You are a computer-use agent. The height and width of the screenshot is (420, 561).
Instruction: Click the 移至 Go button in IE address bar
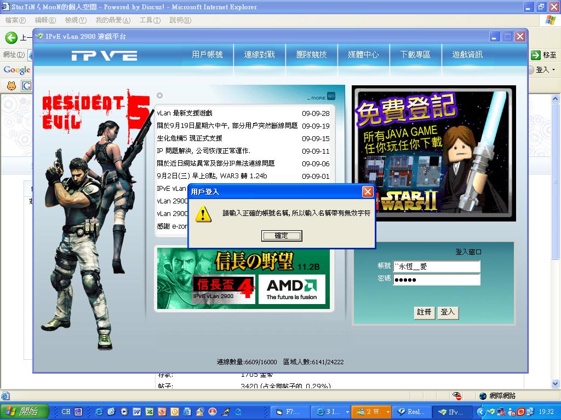pos(544,55)
